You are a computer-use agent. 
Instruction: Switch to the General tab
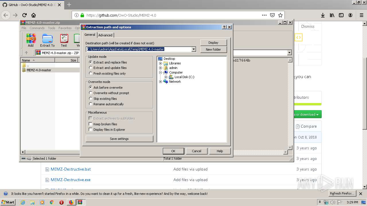[90, 35]
